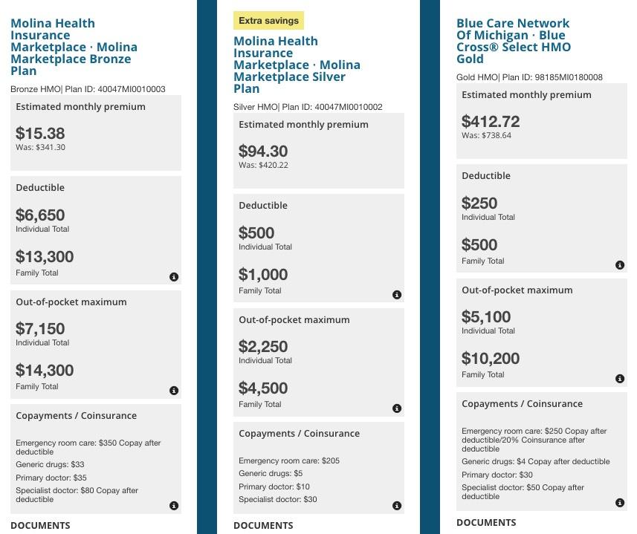Click DOCUMENTS heading under Gold plan

coord(486,523)
